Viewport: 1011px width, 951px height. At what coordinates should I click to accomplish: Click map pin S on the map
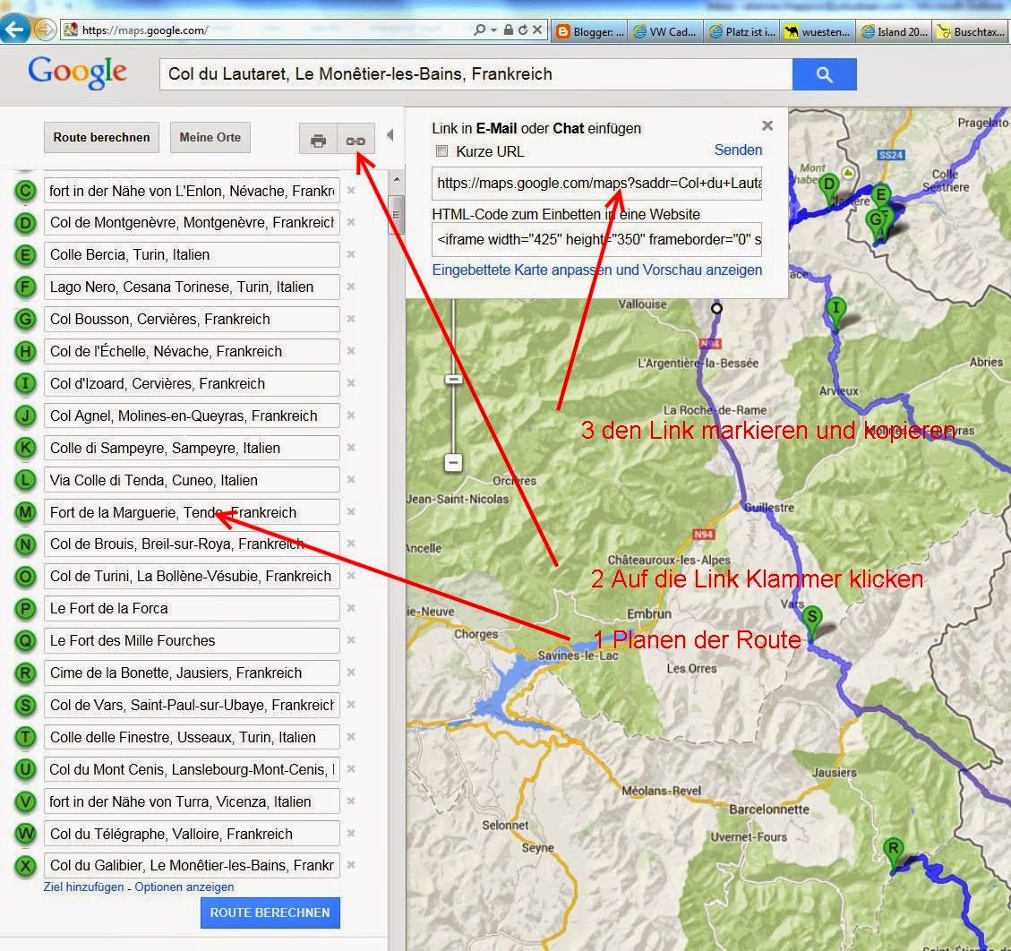(x=812, y=621)
